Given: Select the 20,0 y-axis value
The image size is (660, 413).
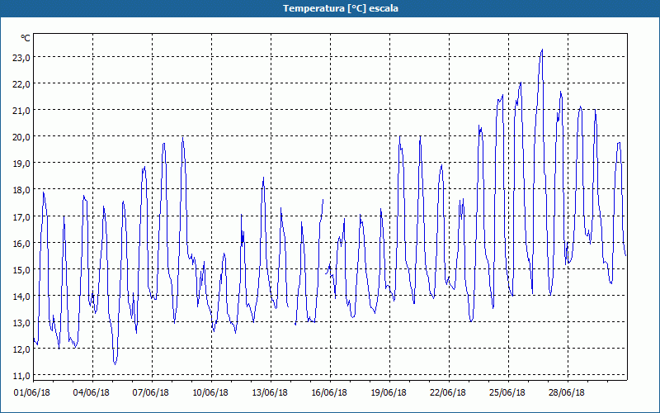Looking at the screenshot, I should click(21, 137).
